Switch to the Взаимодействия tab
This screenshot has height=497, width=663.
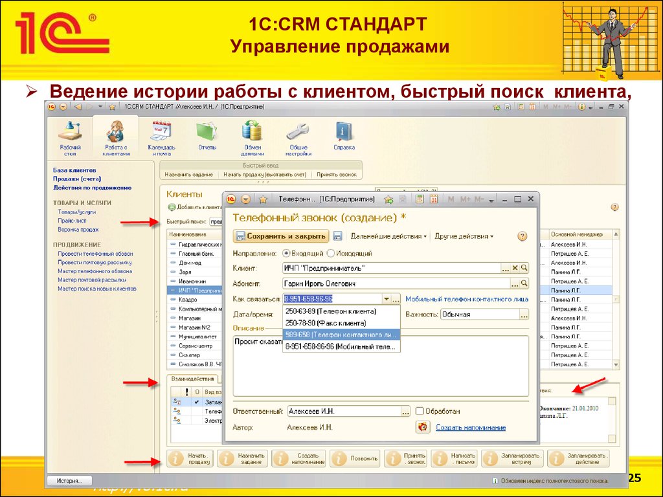coord(192,379)
